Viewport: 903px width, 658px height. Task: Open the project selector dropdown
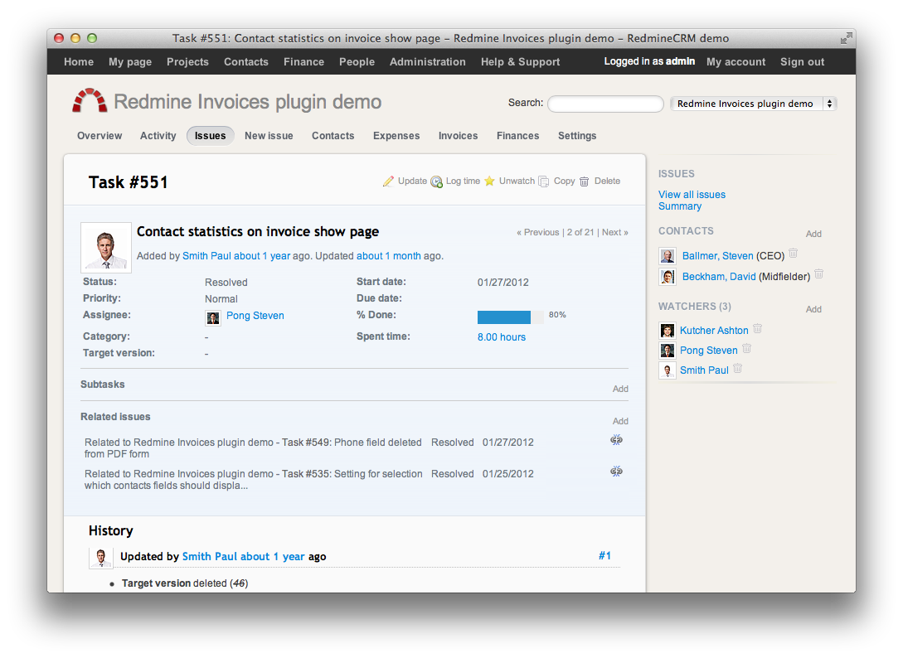pos(753,104)
